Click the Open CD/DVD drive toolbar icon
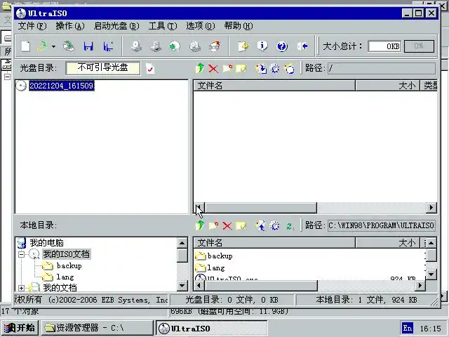This screenshot has height=337, width=449. click(x=69, y=46)
